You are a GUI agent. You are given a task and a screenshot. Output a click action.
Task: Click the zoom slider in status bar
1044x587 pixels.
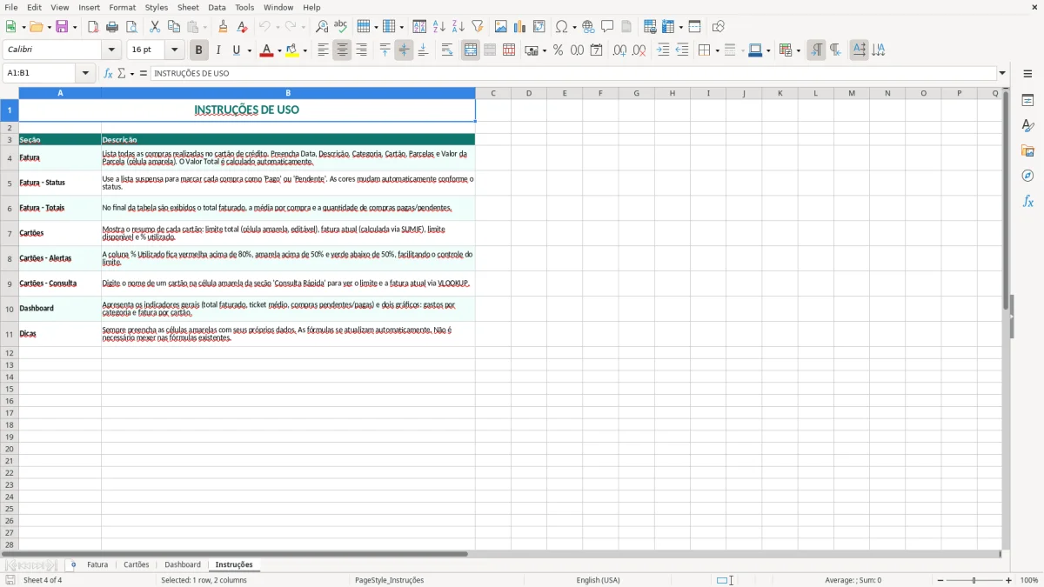tap(974, 580)
